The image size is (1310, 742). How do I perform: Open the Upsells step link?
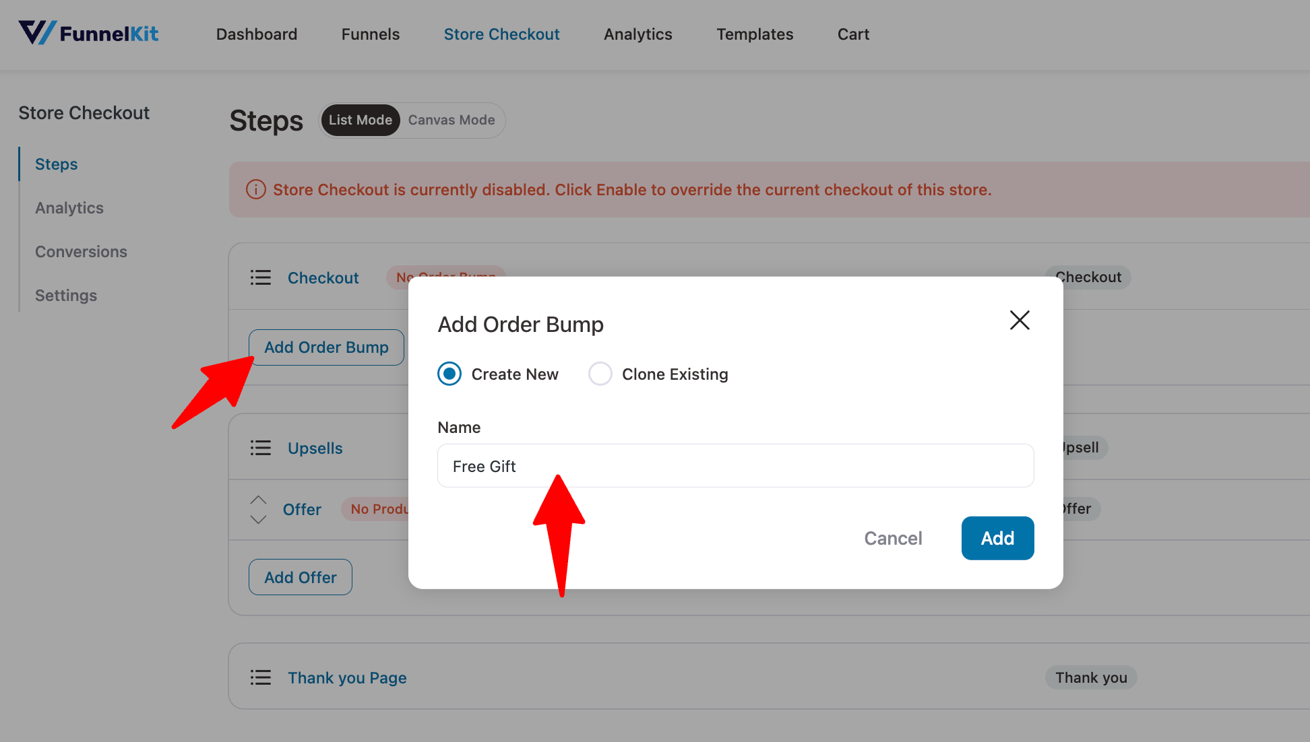tap(315, 448)
